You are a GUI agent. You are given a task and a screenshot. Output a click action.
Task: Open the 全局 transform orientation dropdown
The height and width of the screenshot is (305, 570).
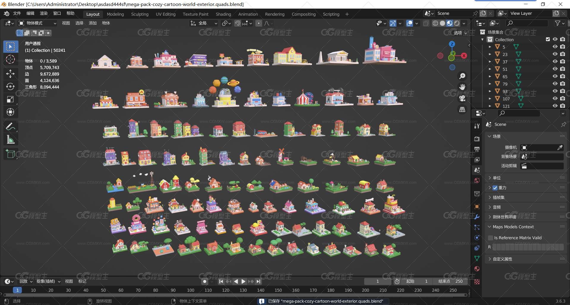pos(204,23)
